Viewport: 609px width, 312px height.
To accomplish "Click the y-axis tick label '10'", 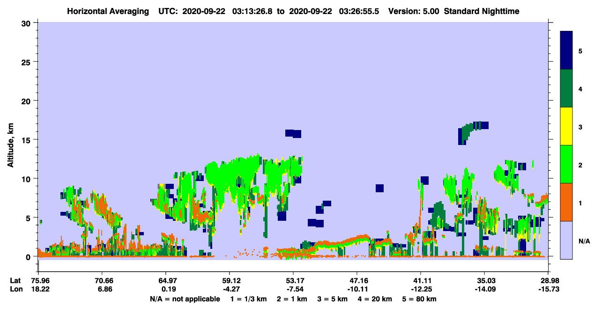I will [x=27, y=179].
